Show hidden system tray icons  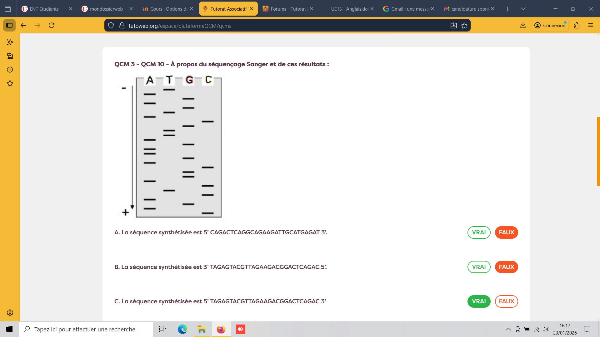pos(508,329)
